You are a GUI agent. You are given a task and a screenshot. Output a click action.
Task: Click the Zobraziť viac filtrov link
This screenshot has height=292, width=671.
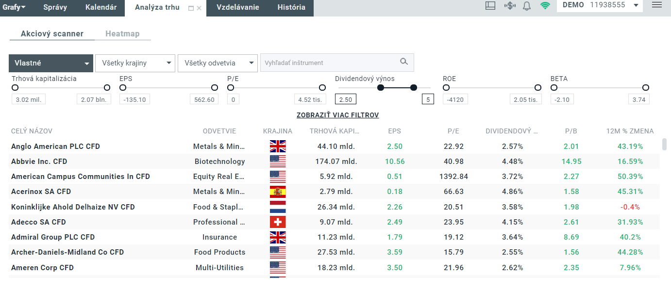tap(337, 115)
